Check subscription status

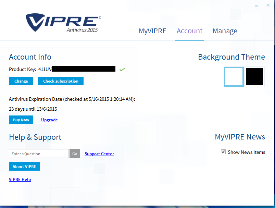[x=61, y=81]
